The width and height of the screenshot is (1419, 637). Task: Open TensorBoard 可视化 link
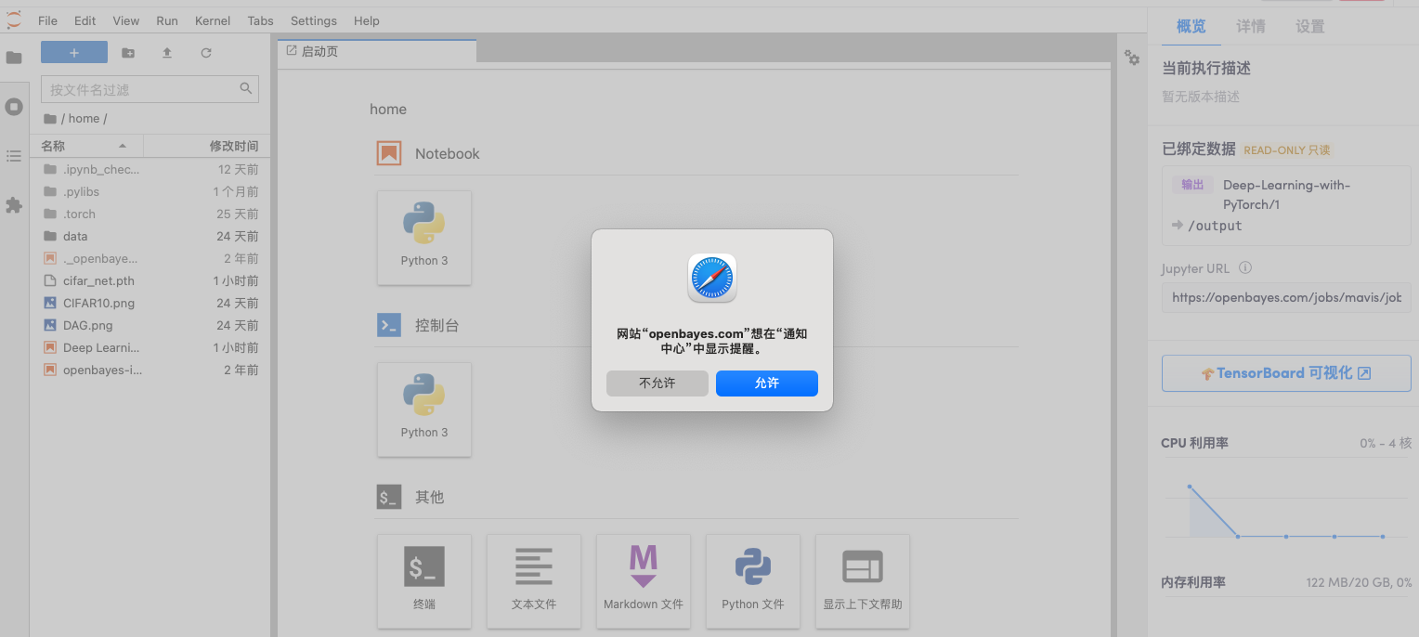(x=1285, y=373)
